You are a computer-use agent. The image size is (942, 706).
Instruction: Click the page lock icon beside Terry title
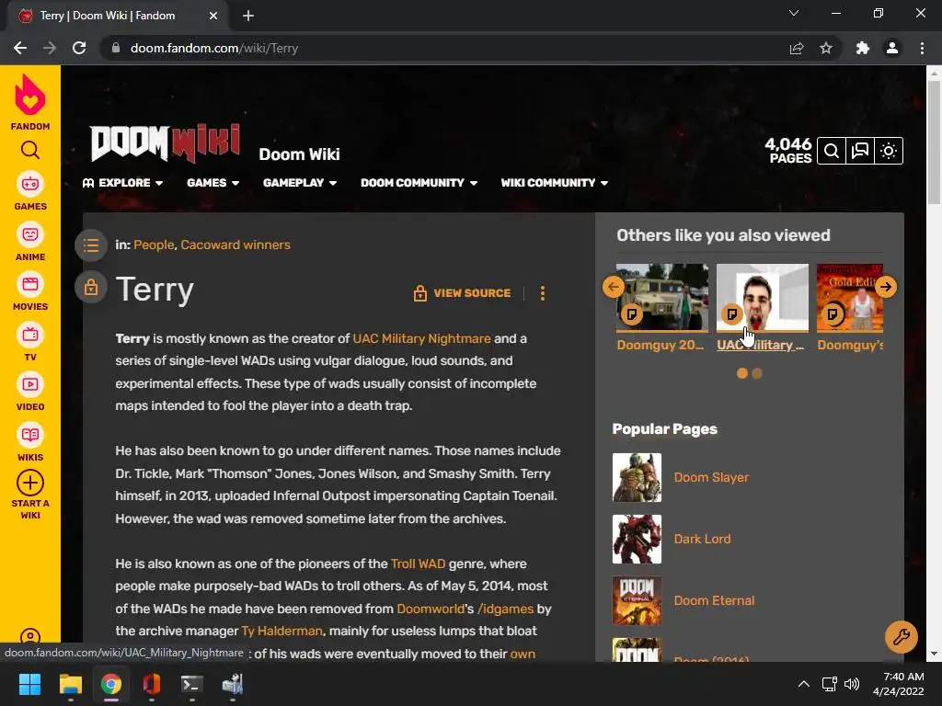coord(91,287)
